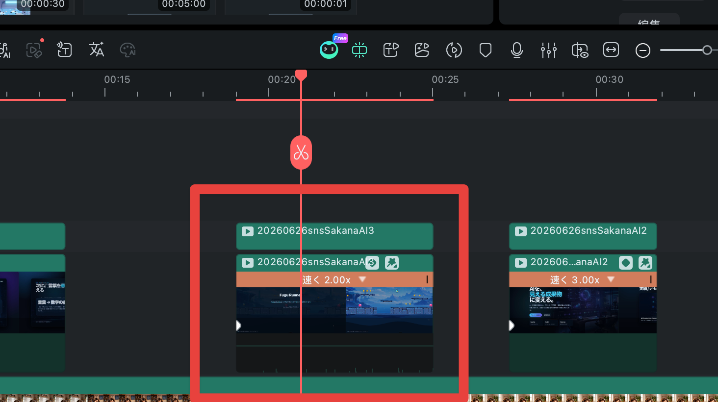The image size is (718, 402).
Task: Fit timeline using the double-arrow icon
Action: 611,50
